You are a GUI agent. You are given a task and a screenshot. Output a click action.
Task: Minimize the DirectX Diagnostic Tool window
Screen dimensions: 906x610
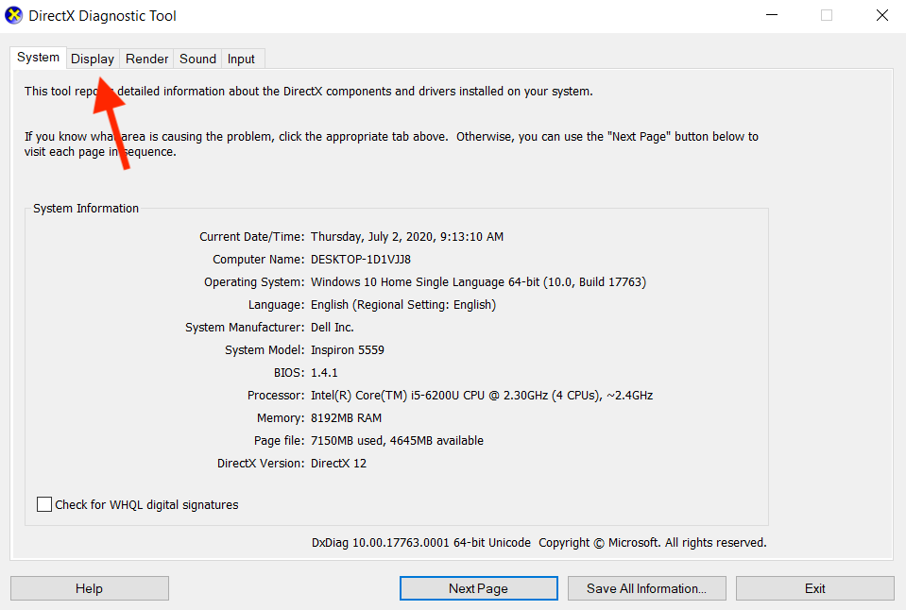[772, 16]
